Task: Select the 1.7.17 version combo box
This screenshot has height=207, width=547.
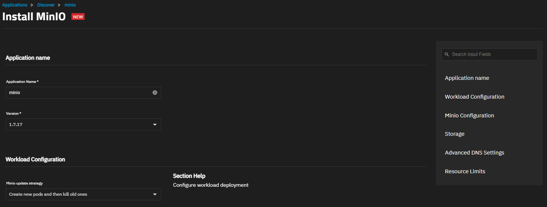Action: tap(83, 124)
